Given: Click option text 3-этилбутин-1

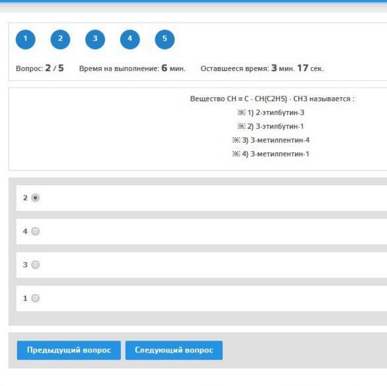Looking at the screenshot, I should click(x=280, y=126).
